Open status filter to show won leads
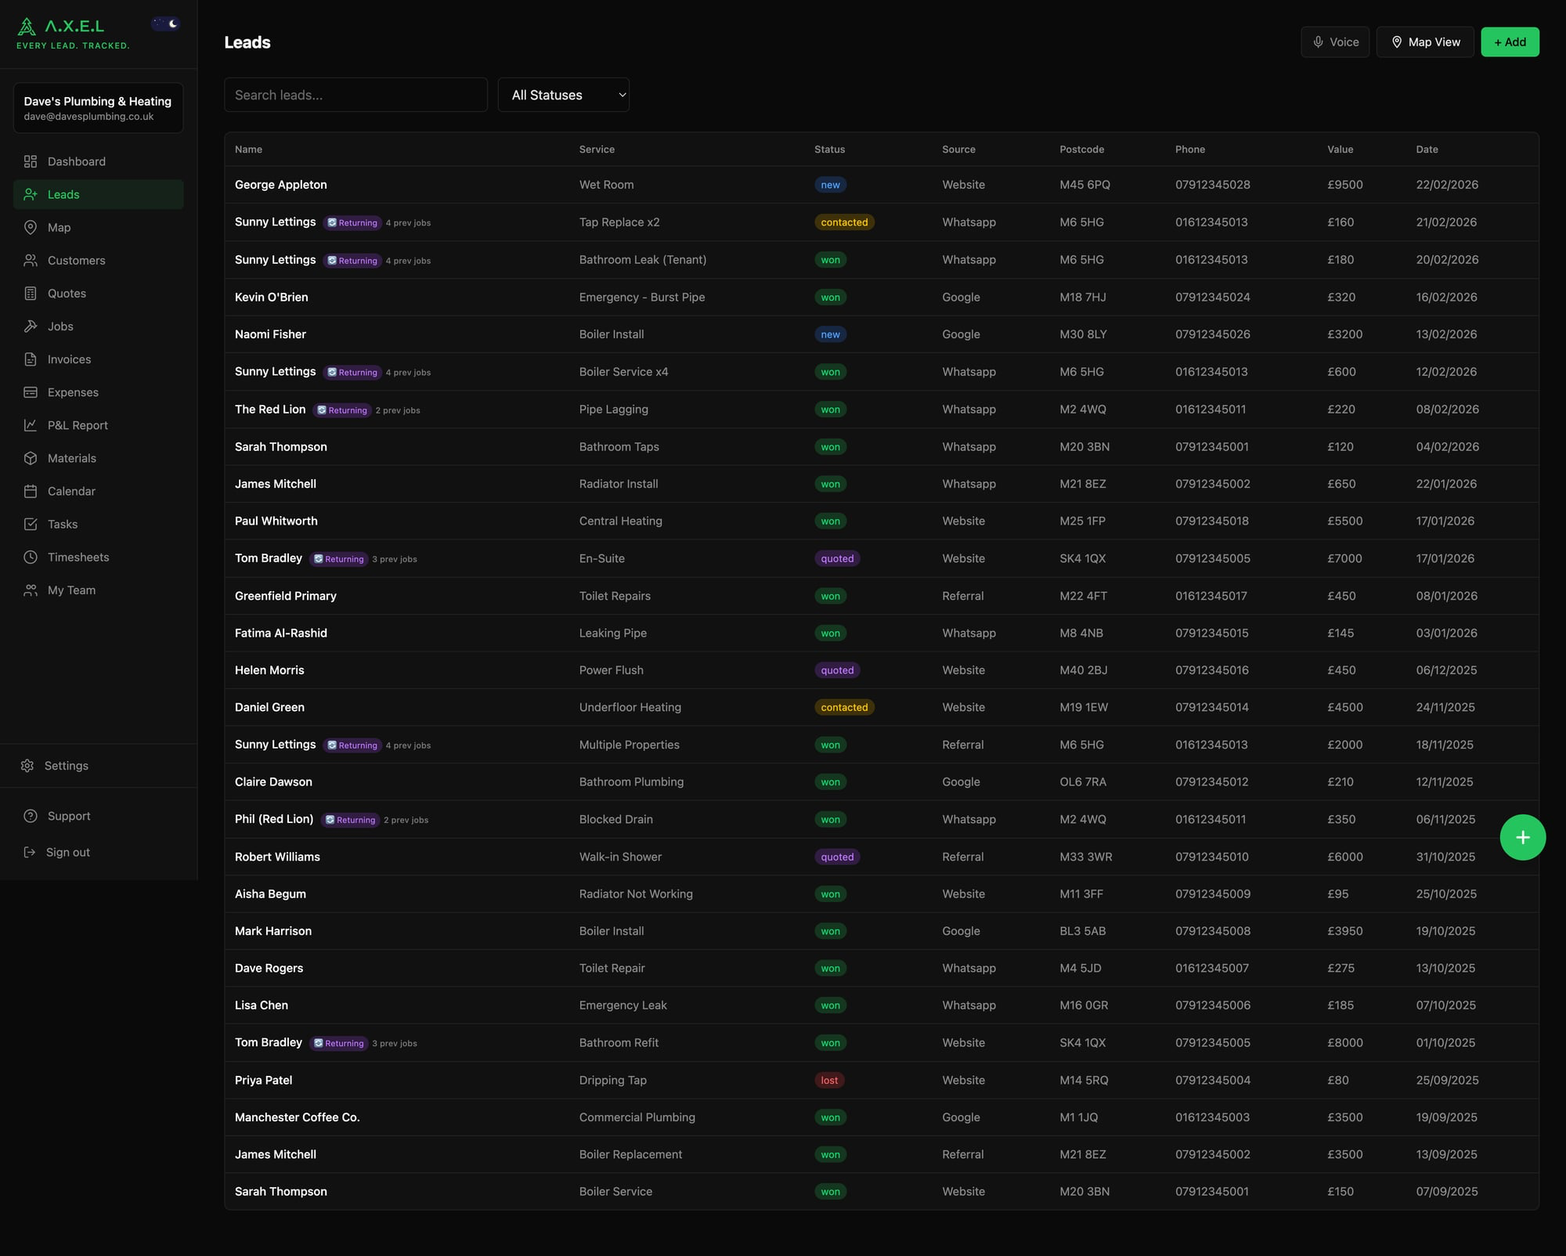 tap(563, 94)
